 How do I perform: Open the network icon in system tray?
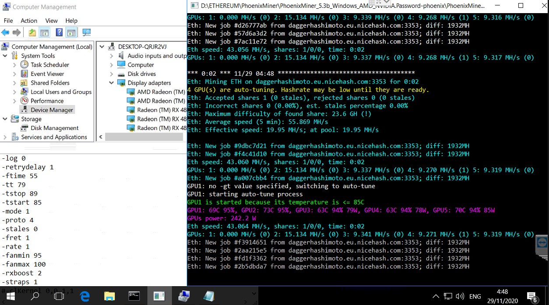tap(447, 296)
